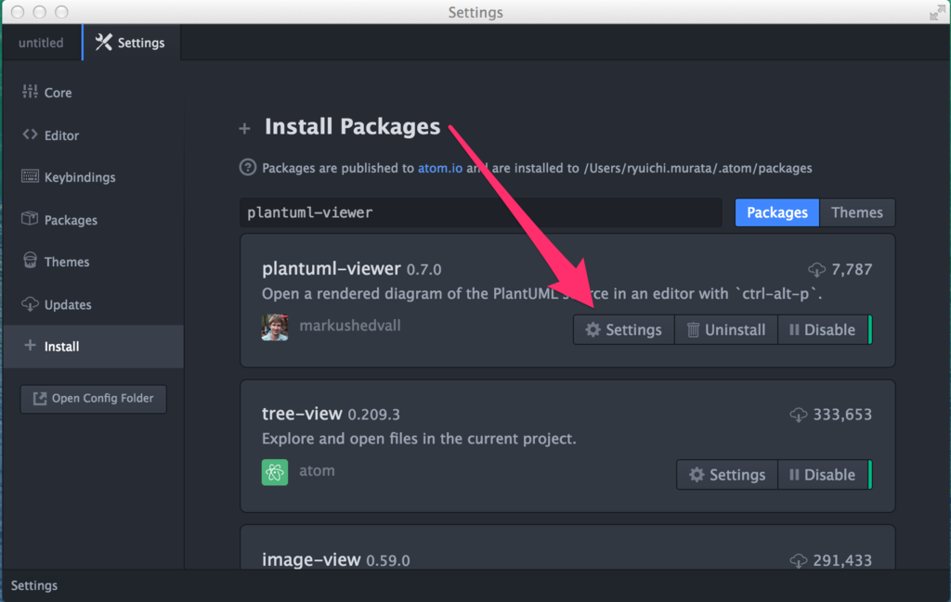Viewport: 951px width, 602px height.
Task: Click plantuml-viewer download count cloud icon
Action: [817, 270]
